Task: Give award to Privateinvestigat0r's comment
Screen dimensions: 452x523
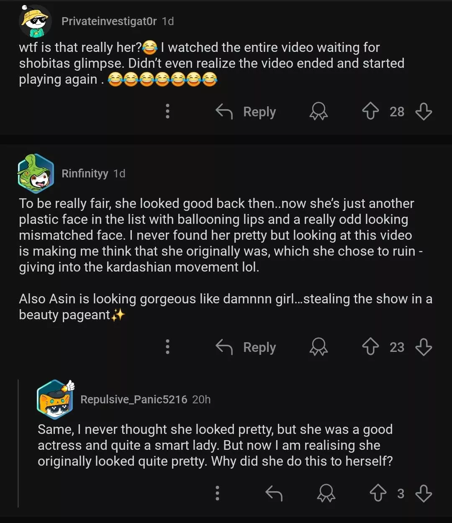Action: pyautogui.click(x=318, y=112)
